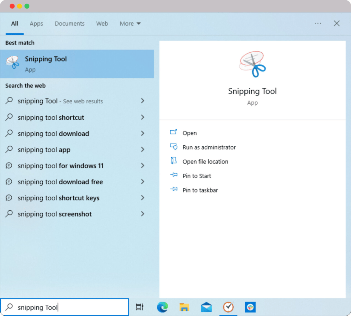Open Slack from the taskbar
The height and width of the screenshot is (316, 351).
(250, 307)
